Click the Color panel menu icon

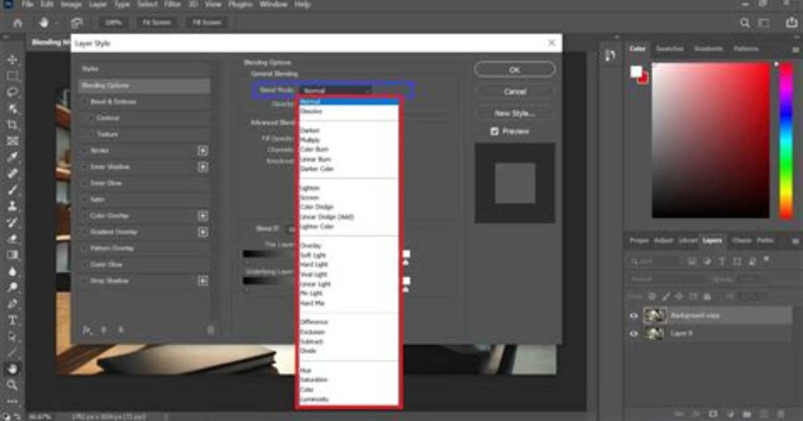(796, 49)
